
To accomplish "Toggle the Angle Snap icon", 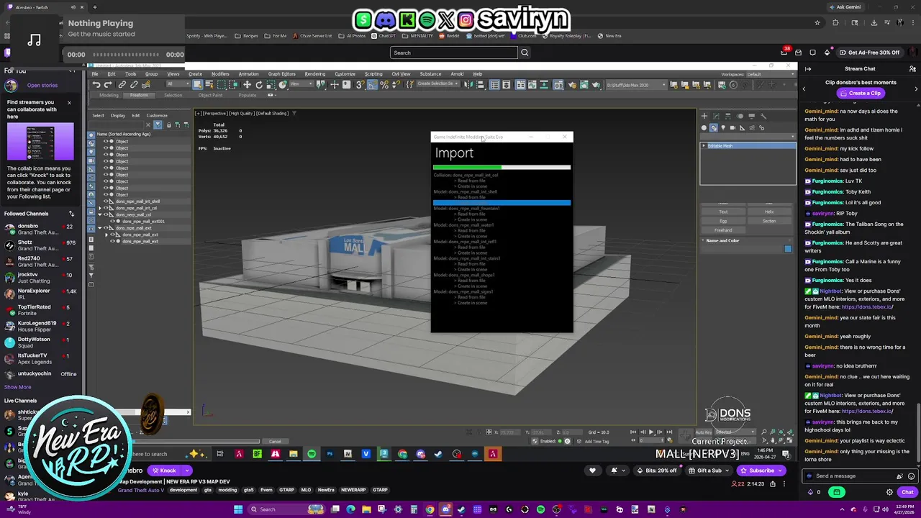I will (x=372, y=84).
